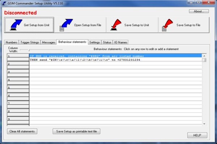Click the Save Setup to Unit button
Screen dimensions: 217x144
pos(132,25)
